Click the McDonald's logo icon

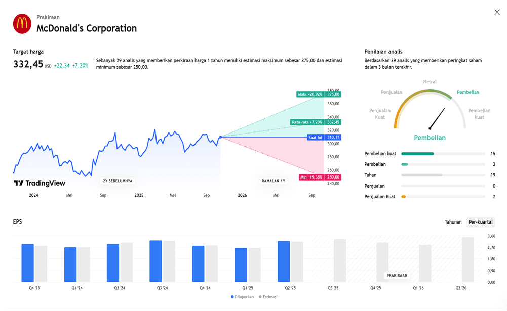22,24
